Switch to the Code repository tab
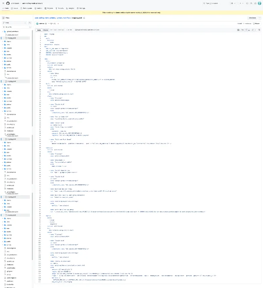This screenshot has height=288, width=263. click(6, 8)
